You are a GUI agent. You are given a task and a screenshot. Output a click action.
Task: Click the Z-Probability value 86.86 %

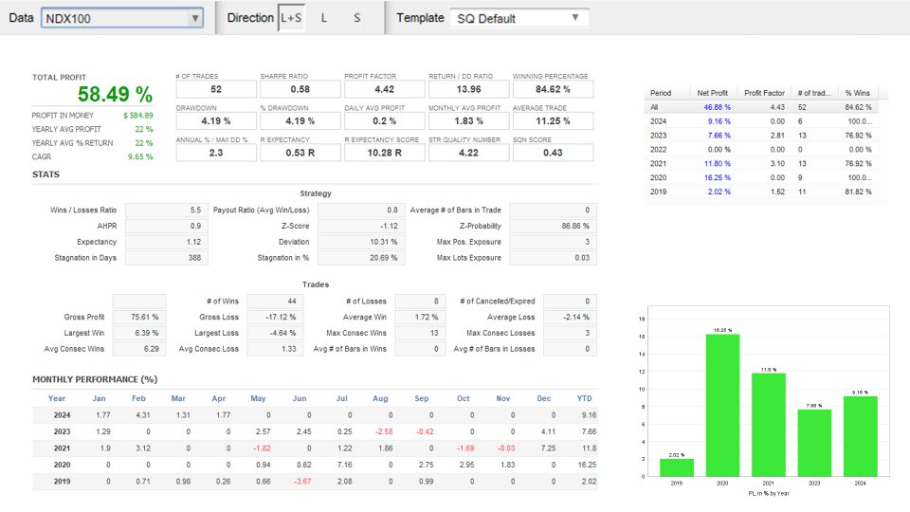tap(553, 226)
